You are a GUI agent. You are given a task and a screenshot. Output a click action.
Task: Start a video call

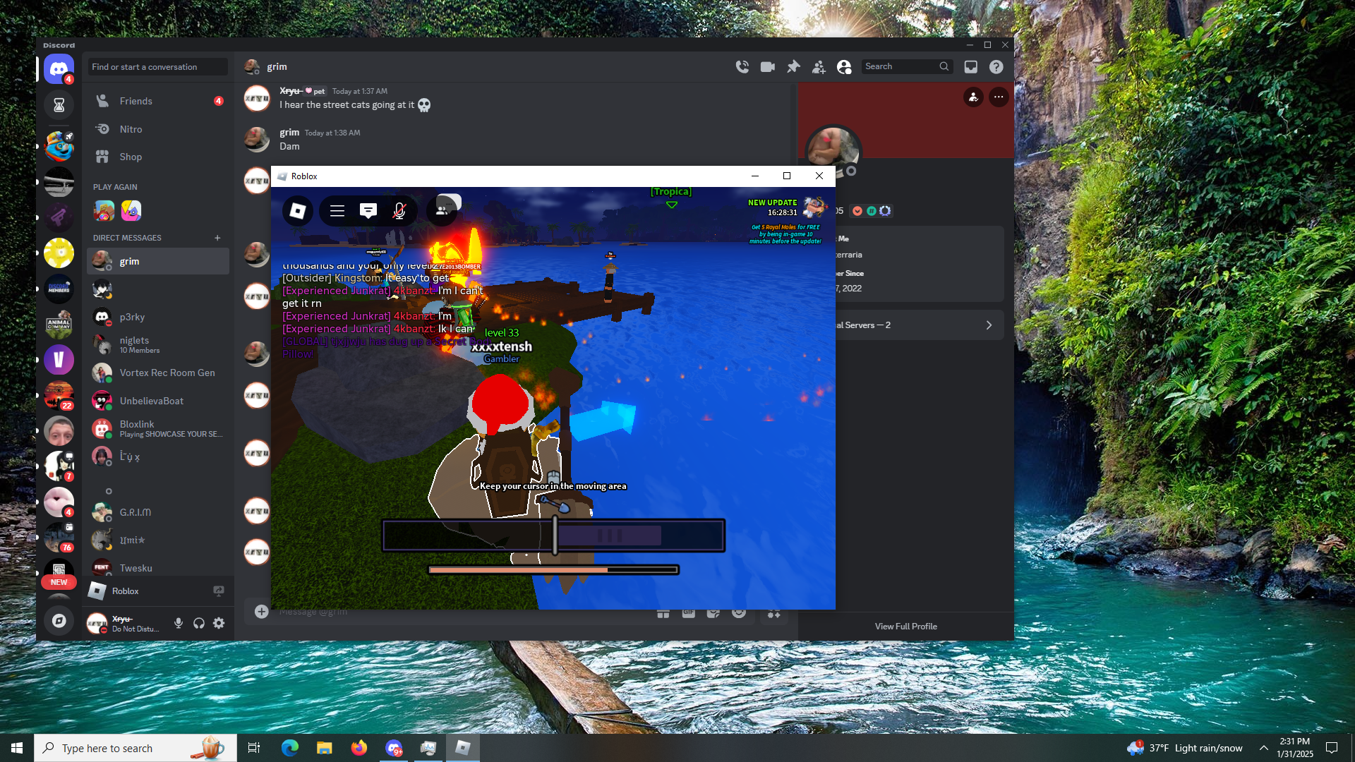[x=767, y=66]
